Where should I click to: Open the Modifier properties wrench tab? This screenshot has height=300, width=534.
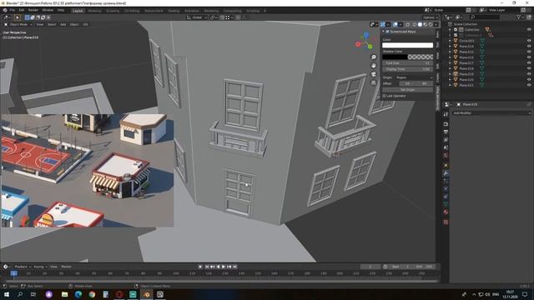(446, 173)
